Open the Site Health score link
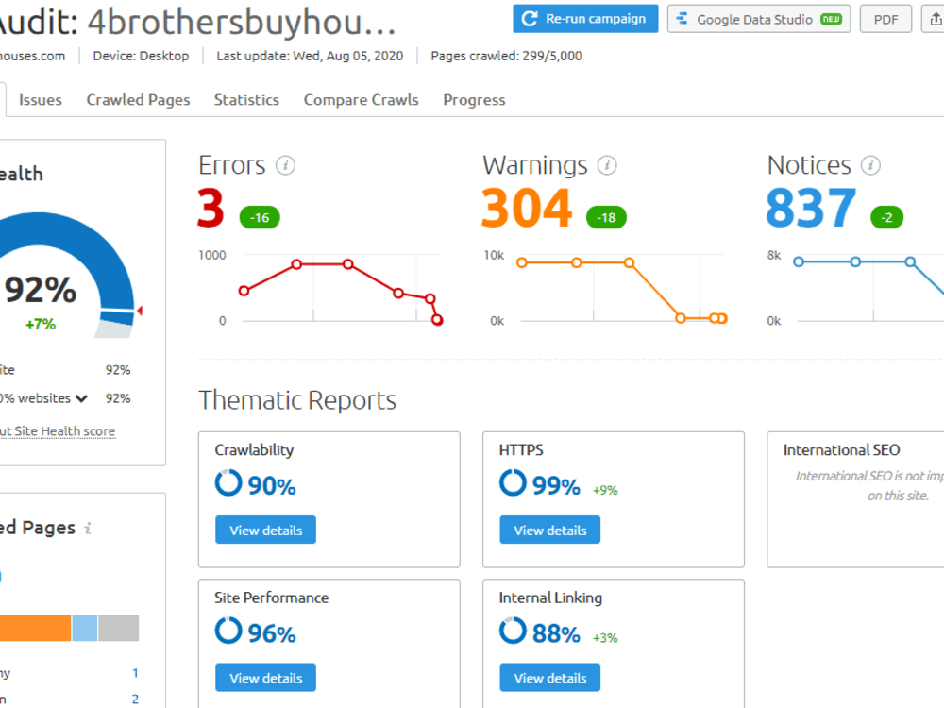944x708 pixels. click(58, 431)
